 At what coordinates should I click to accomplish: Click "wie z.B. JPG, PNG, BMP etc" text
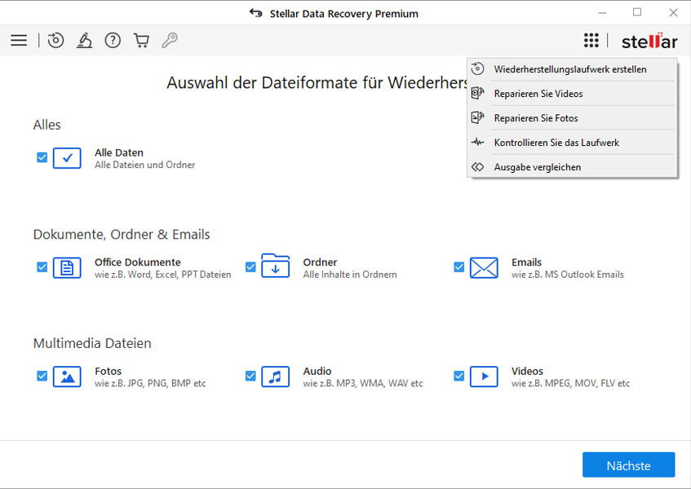150,383
